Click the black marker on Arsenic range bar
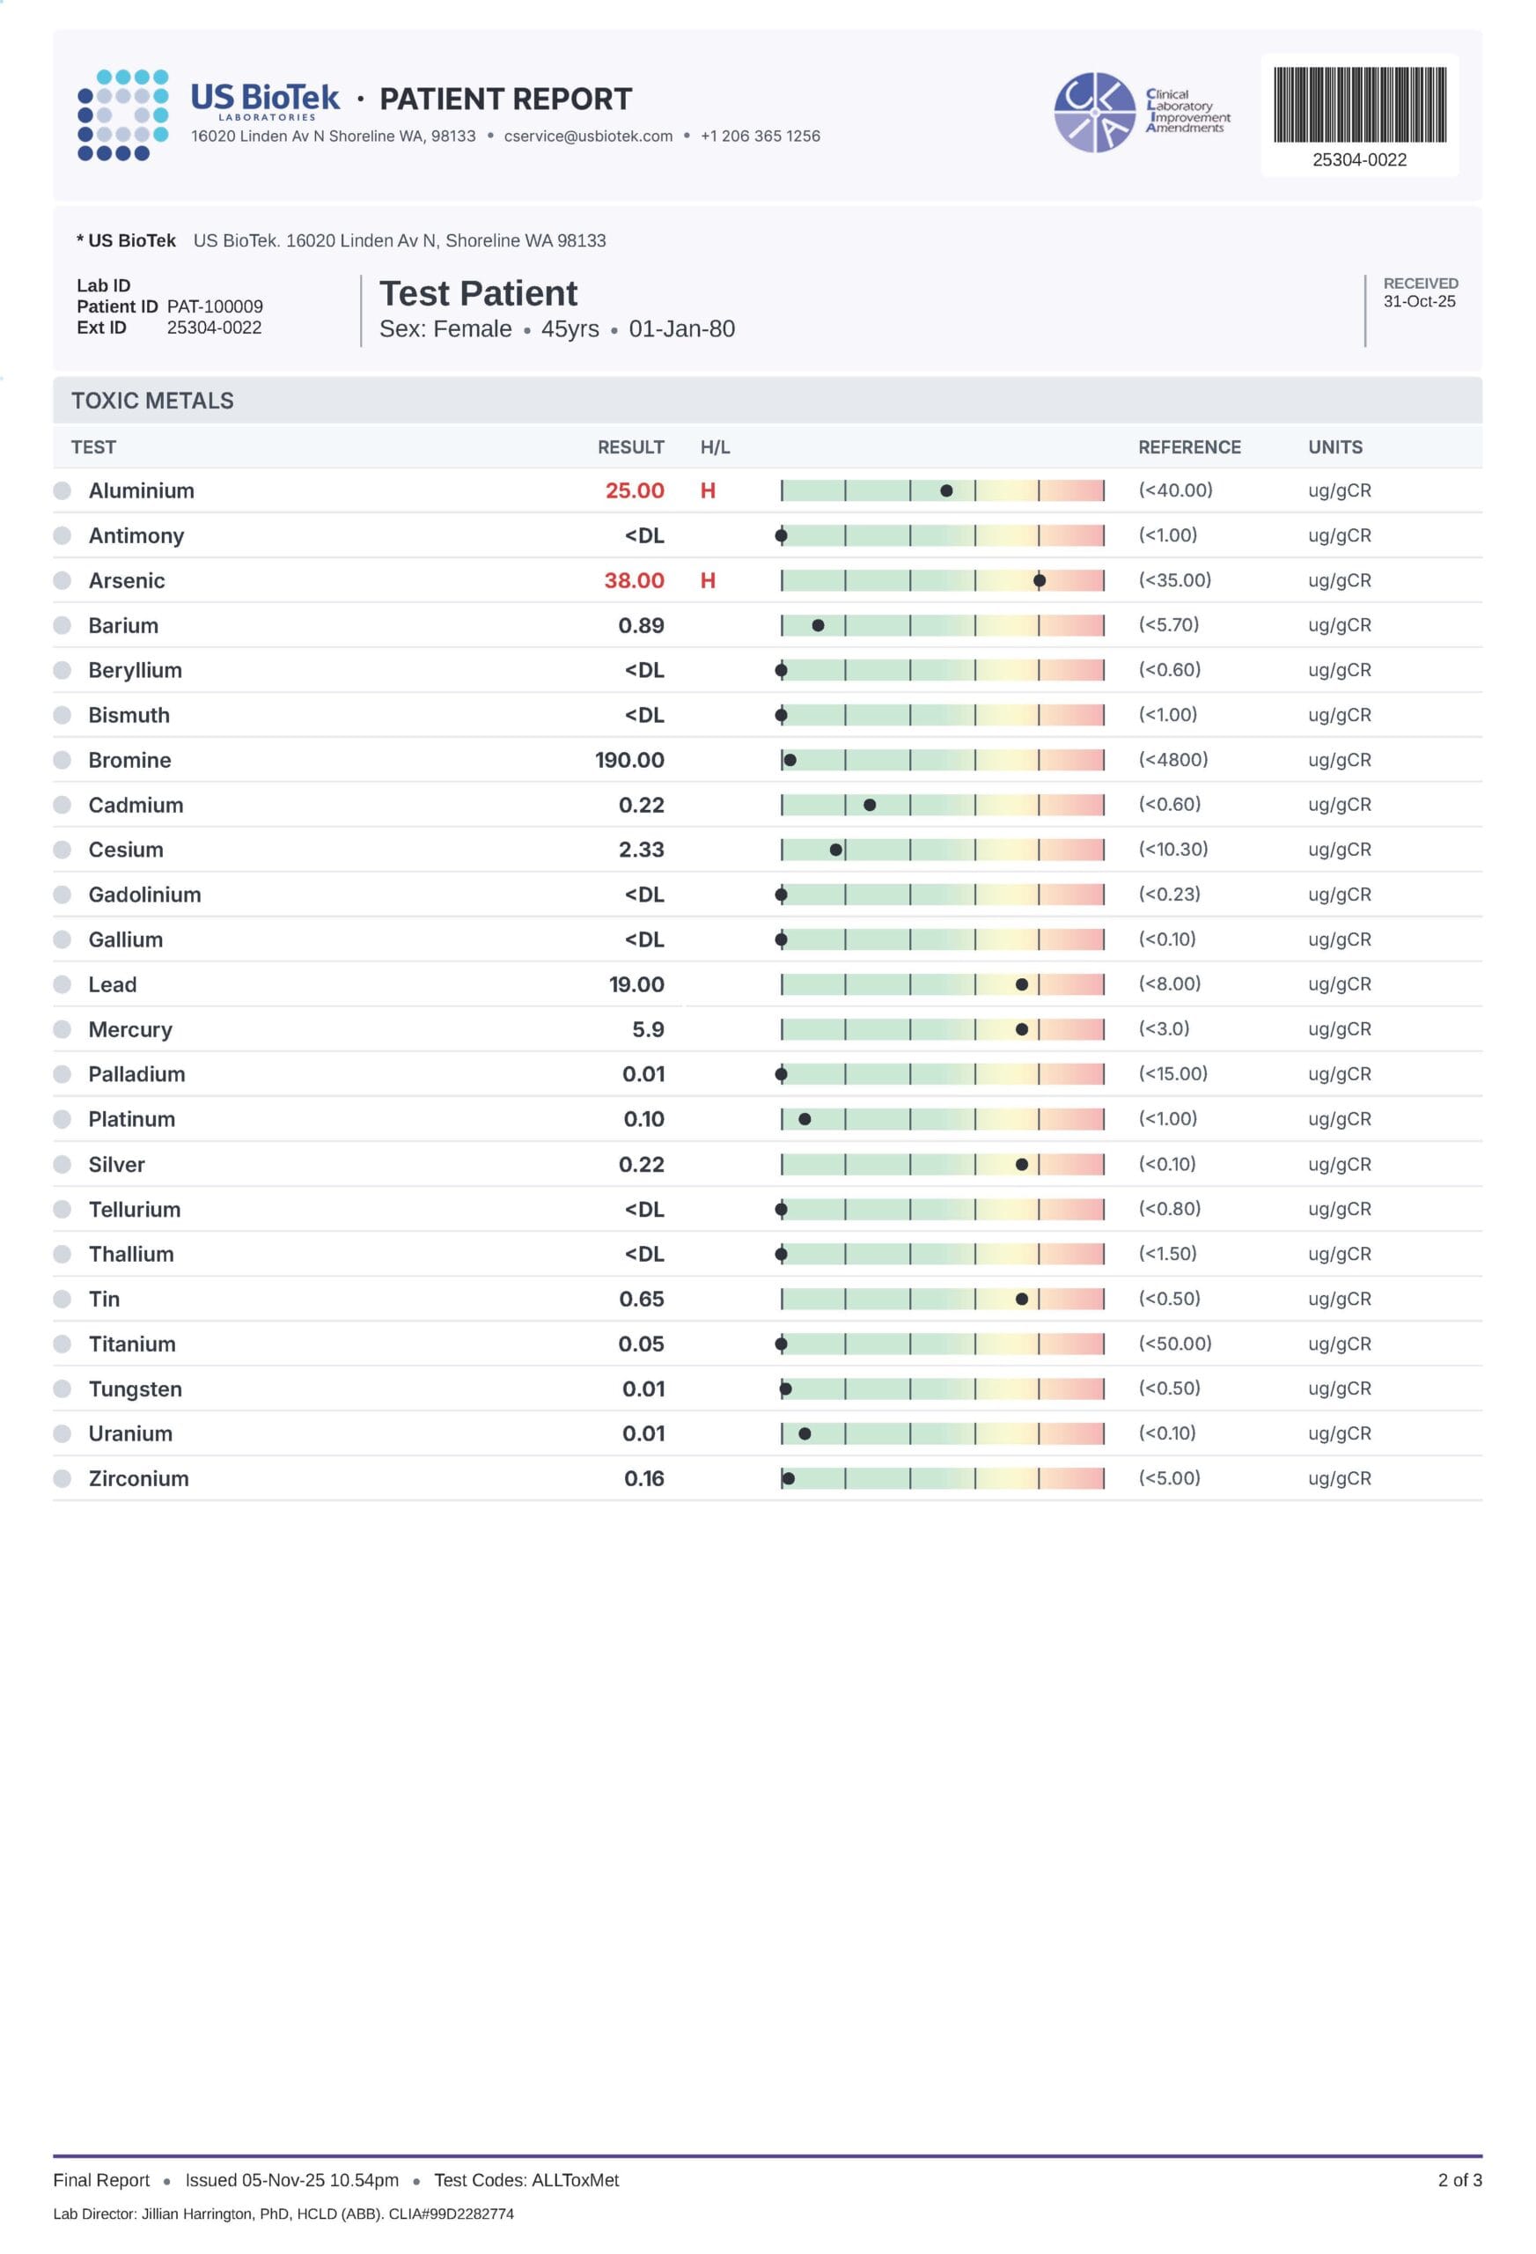Viewport: 1536px width, 2254px height. pyautogui.click(x=1040, y=581)
